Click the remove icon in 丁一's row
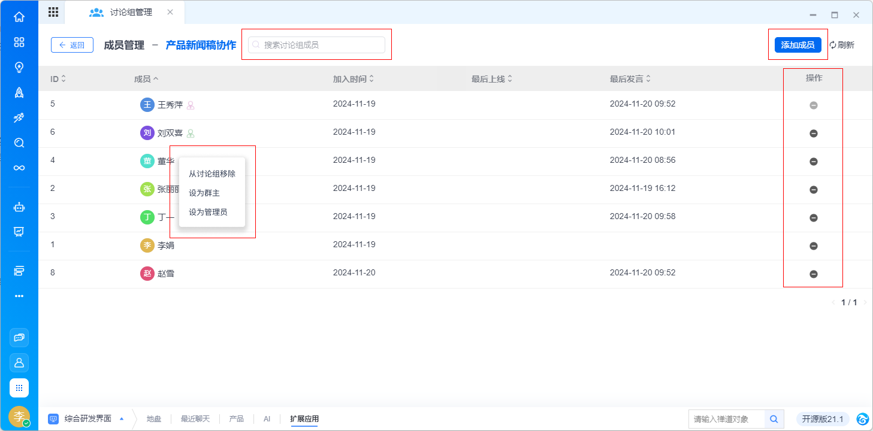The image size is (873, 431). 814,218
